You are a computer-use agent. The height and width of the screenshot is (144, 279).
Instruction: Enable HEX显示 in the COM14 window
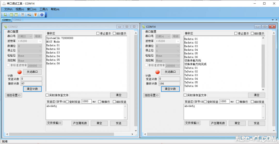click(252, 33)
